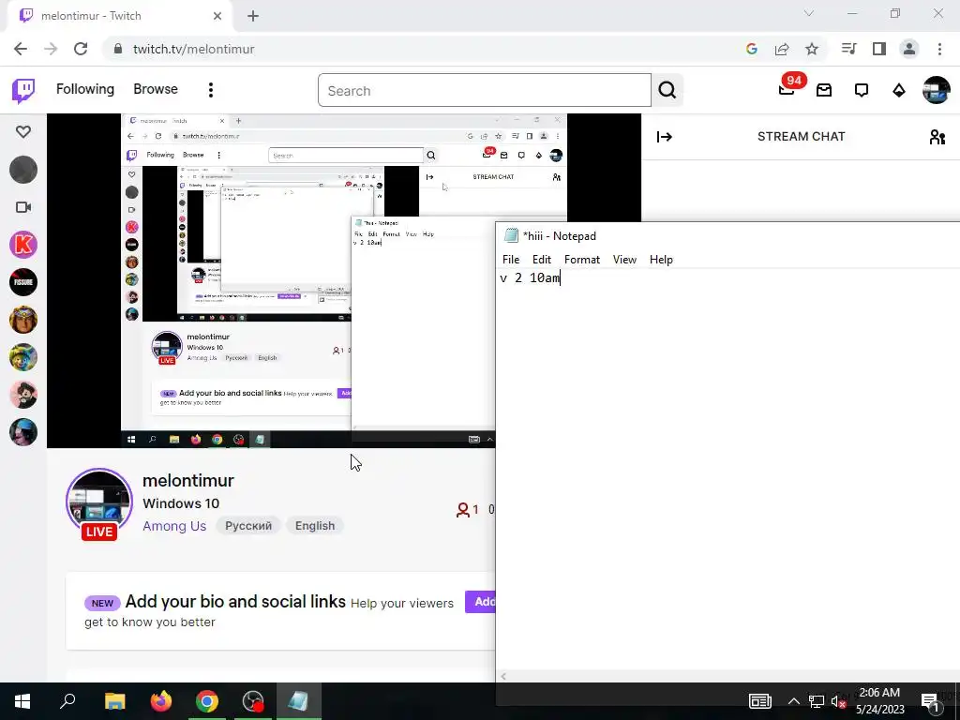Viewport: 960px width, 720px height.
Task: Share this page via the share icon
Action: tap(782, 49)
